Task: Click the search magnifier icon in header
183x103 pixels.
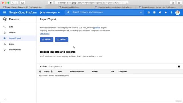Action: coord(68,12)
